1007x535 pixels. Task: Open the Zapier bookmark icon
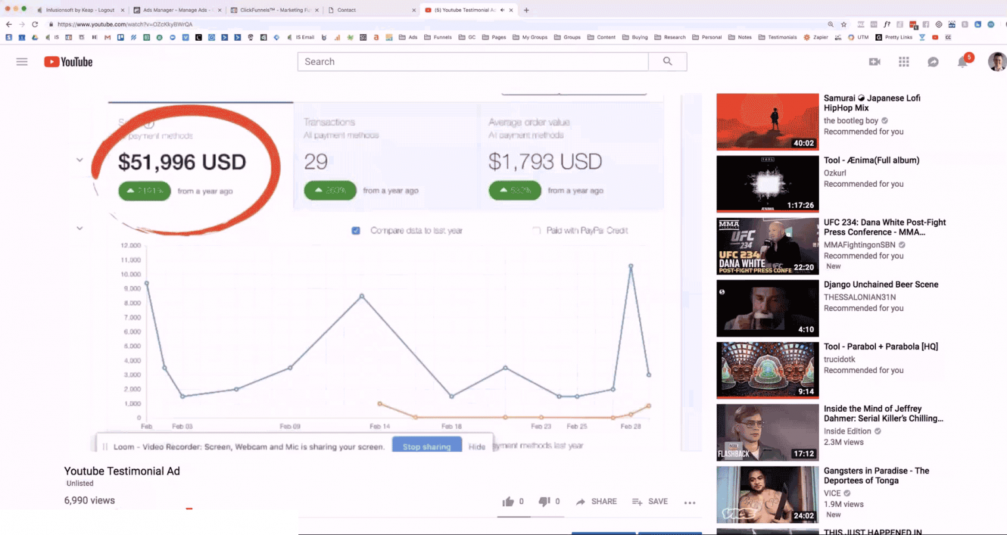(806, 37)
